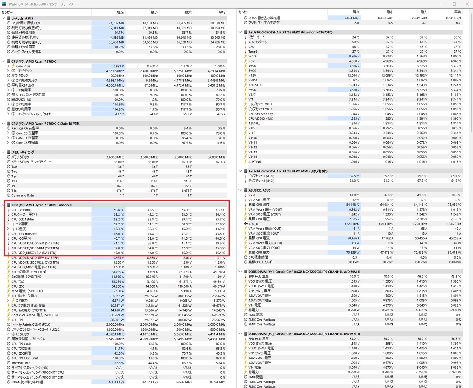473x388 pixels.
Task: Collapse the ASUS EC: ASUS group
Action: (240, 190)
